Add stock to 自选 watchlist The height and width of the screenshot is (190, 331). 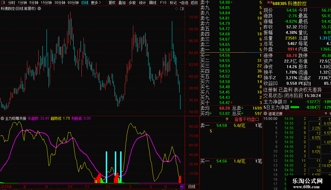[184, 3]
